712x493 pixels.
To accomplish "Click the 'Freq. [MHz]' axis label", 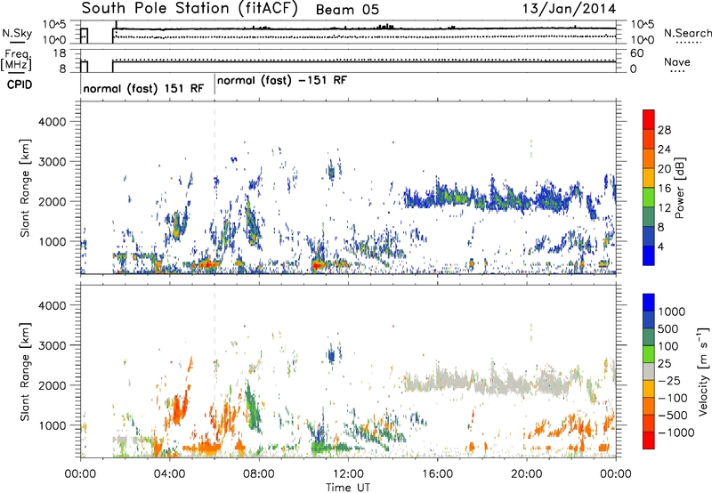I will pyautogui.click(x=16, y=60).
